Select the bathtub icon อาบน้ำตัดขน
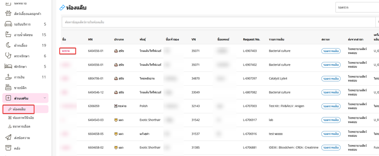 pos(8,34)
